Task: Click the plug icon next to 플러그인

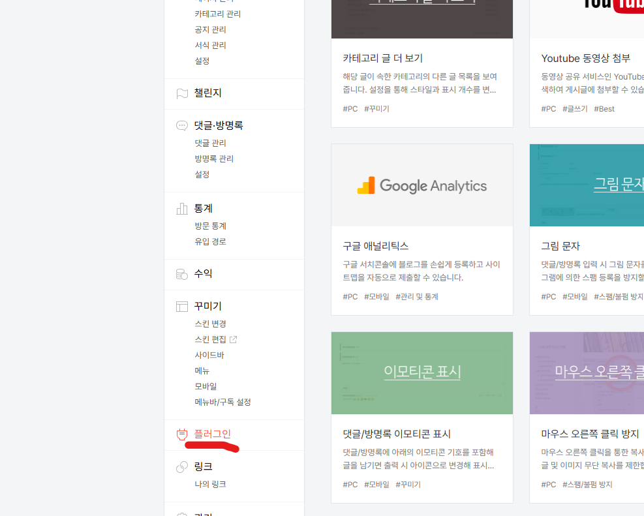Action: coord(182,434)
